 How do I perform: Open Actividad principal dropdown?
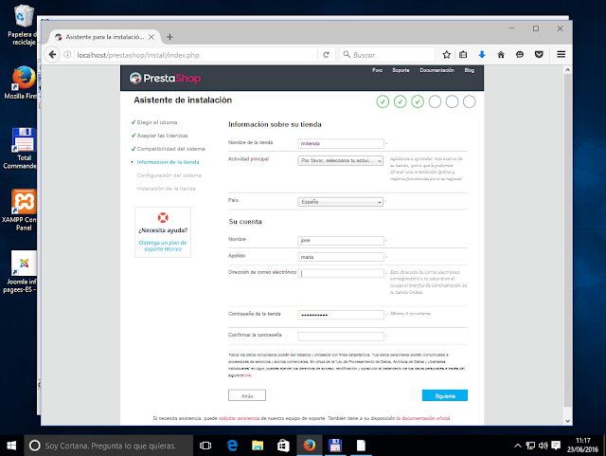point(341,160)
